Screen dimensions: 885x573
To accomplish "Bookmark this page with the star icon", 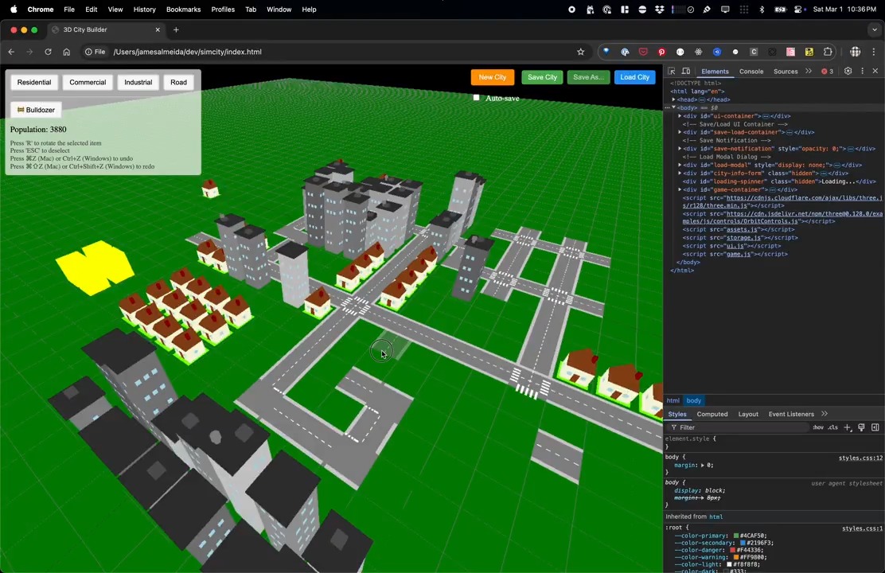I will 581,52.
